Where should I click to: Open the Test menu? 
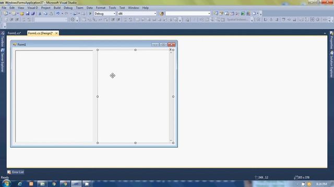point(122,8)
